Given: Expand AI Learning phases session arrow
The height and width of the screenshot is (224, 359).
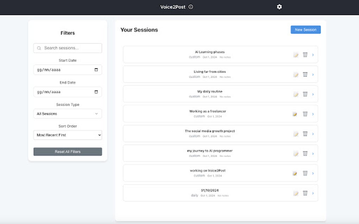Looking at the screenshot, I should tap(313, 55).
